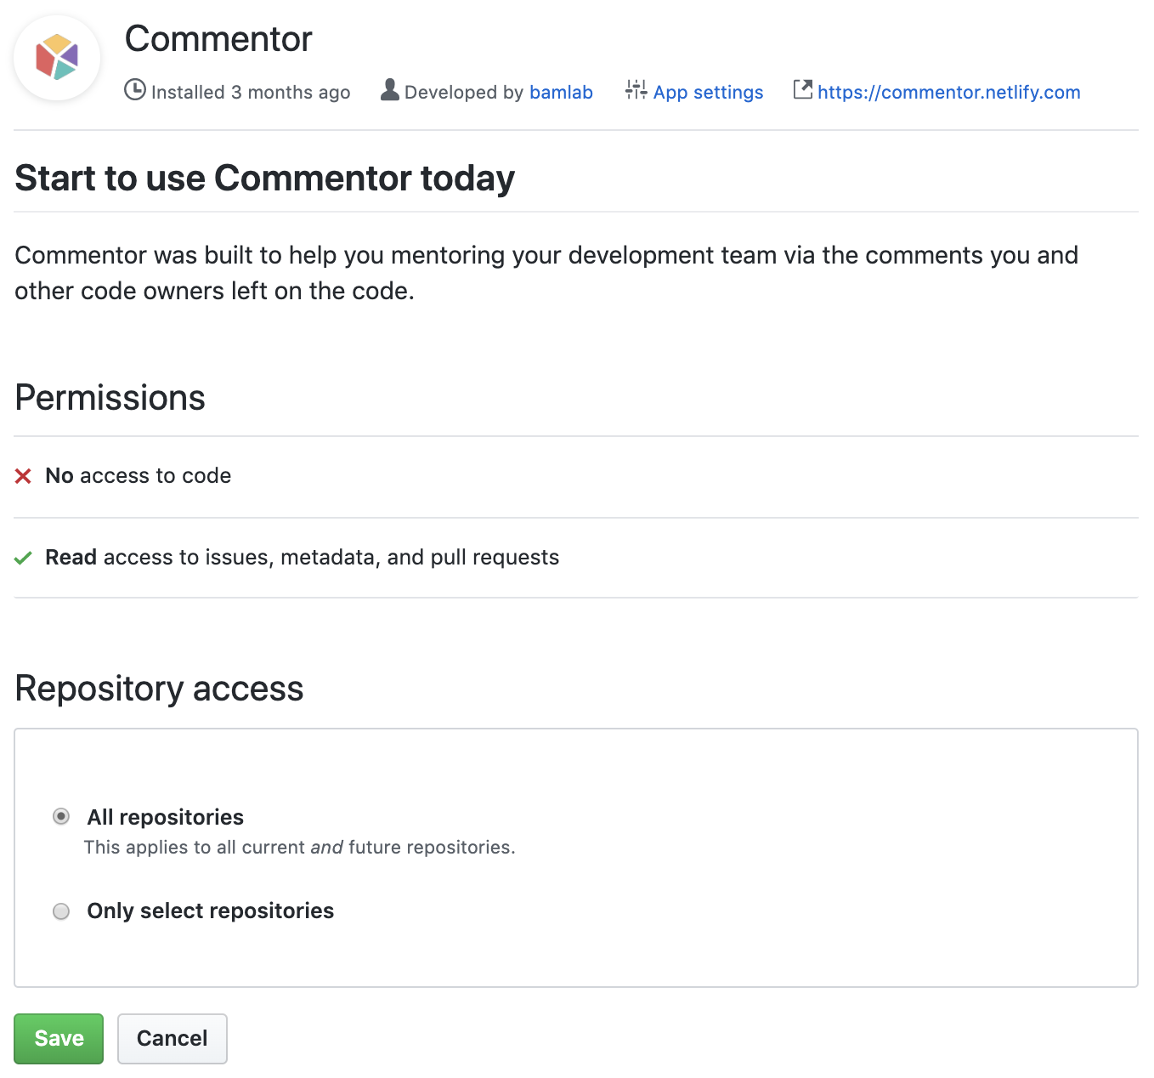Click the clock icon beside Installed
1154x1078 pixels.
coord(135,89)
